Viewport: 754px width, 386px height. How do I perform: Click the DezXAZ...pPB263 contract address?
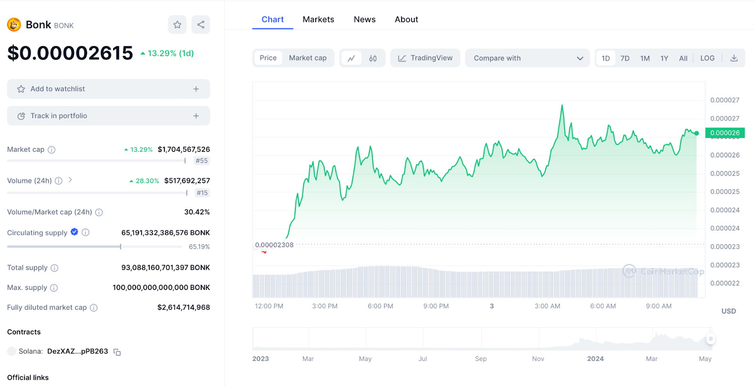coord(78,351)
